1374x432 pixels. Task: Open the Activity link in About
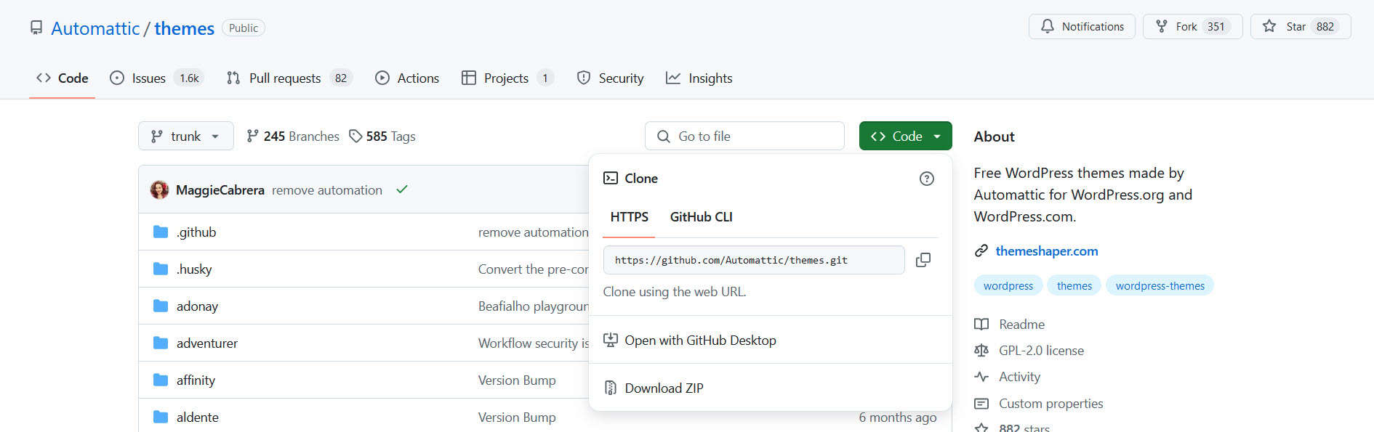(x=1019, y=376)
